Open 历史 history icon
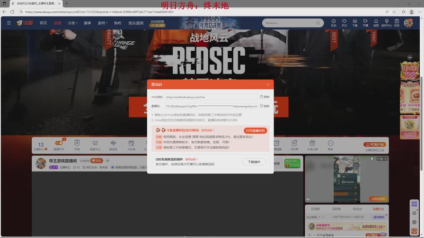 [x=333, y=23]
